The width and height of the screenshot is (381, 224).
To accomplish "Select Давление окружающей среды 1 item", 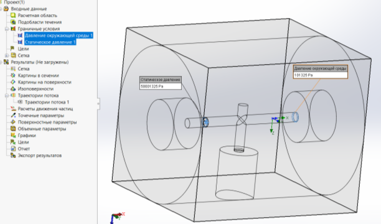I will click(x=59, y=35).
